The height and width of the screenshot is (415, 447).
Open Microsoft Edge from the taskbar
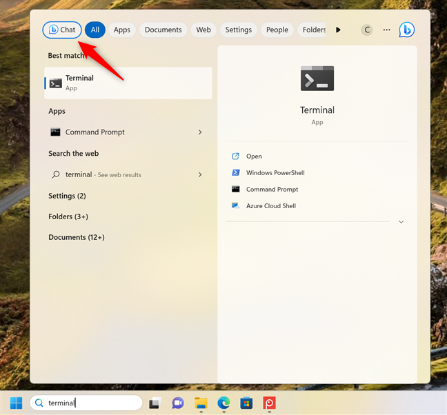(x=223, y=403)
